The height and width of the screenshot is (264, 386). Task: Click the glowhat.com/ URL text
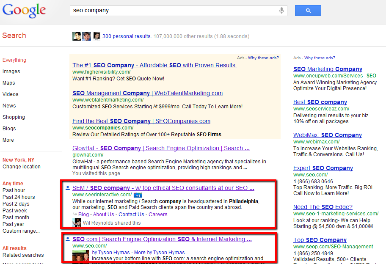(88, 155)
